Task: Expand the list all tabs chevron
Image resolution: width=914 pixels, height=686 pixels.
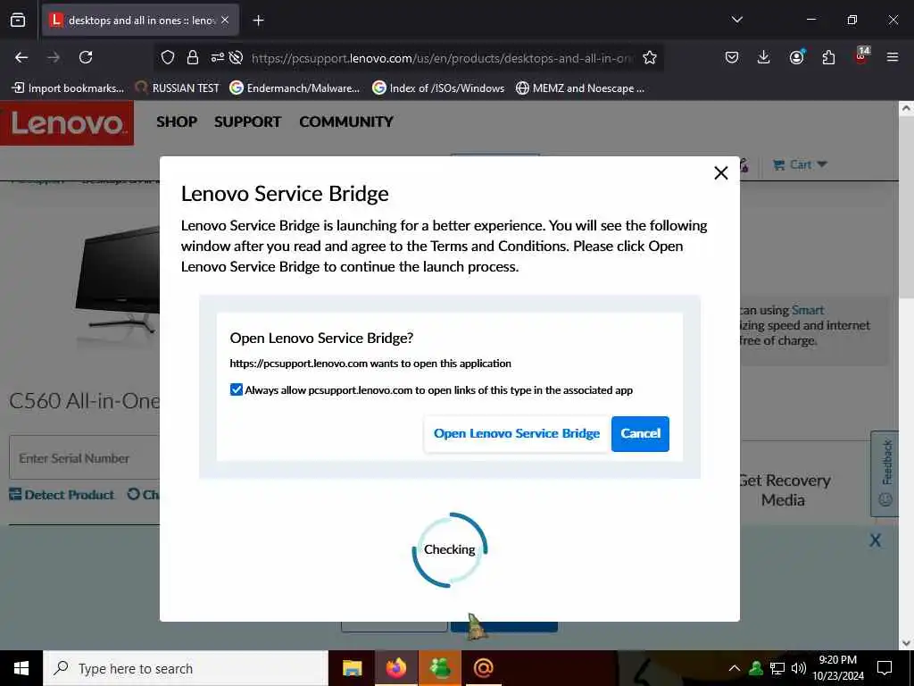Action: click(736, 20)
